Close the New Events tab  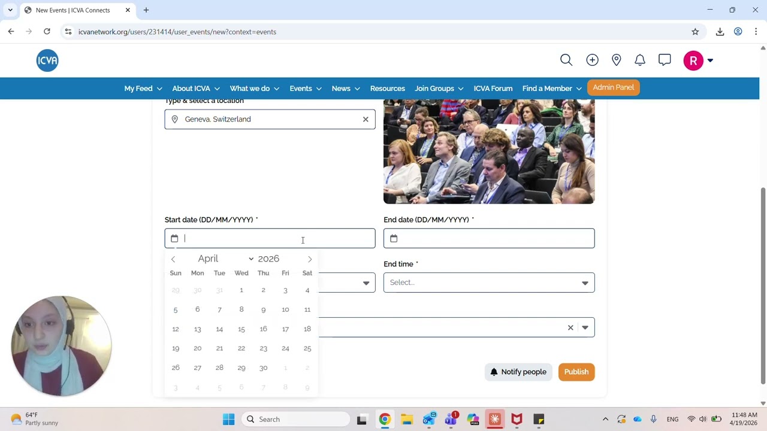(x=128, y=10)
